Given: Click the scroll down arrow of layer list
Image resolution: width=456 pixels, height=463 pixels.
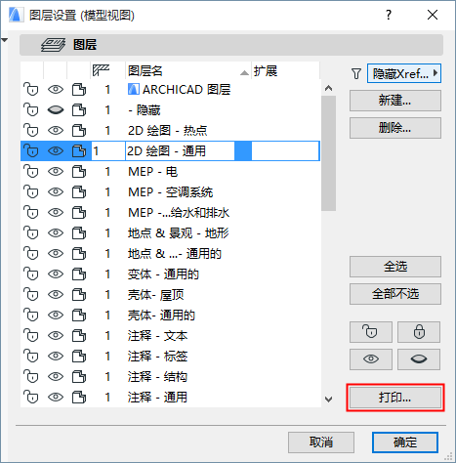Looking at the screenshot, I should click(x=329, y=400).
